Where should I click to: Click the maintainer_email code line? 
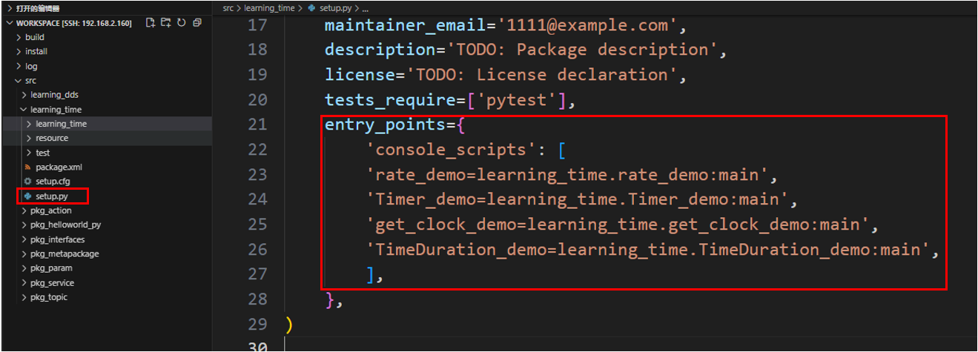[506, 25]
